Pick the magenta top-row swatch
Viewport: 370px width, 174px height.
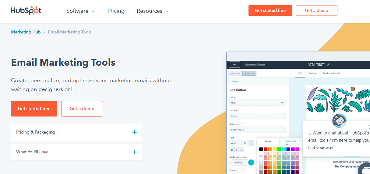click(298, 149)
